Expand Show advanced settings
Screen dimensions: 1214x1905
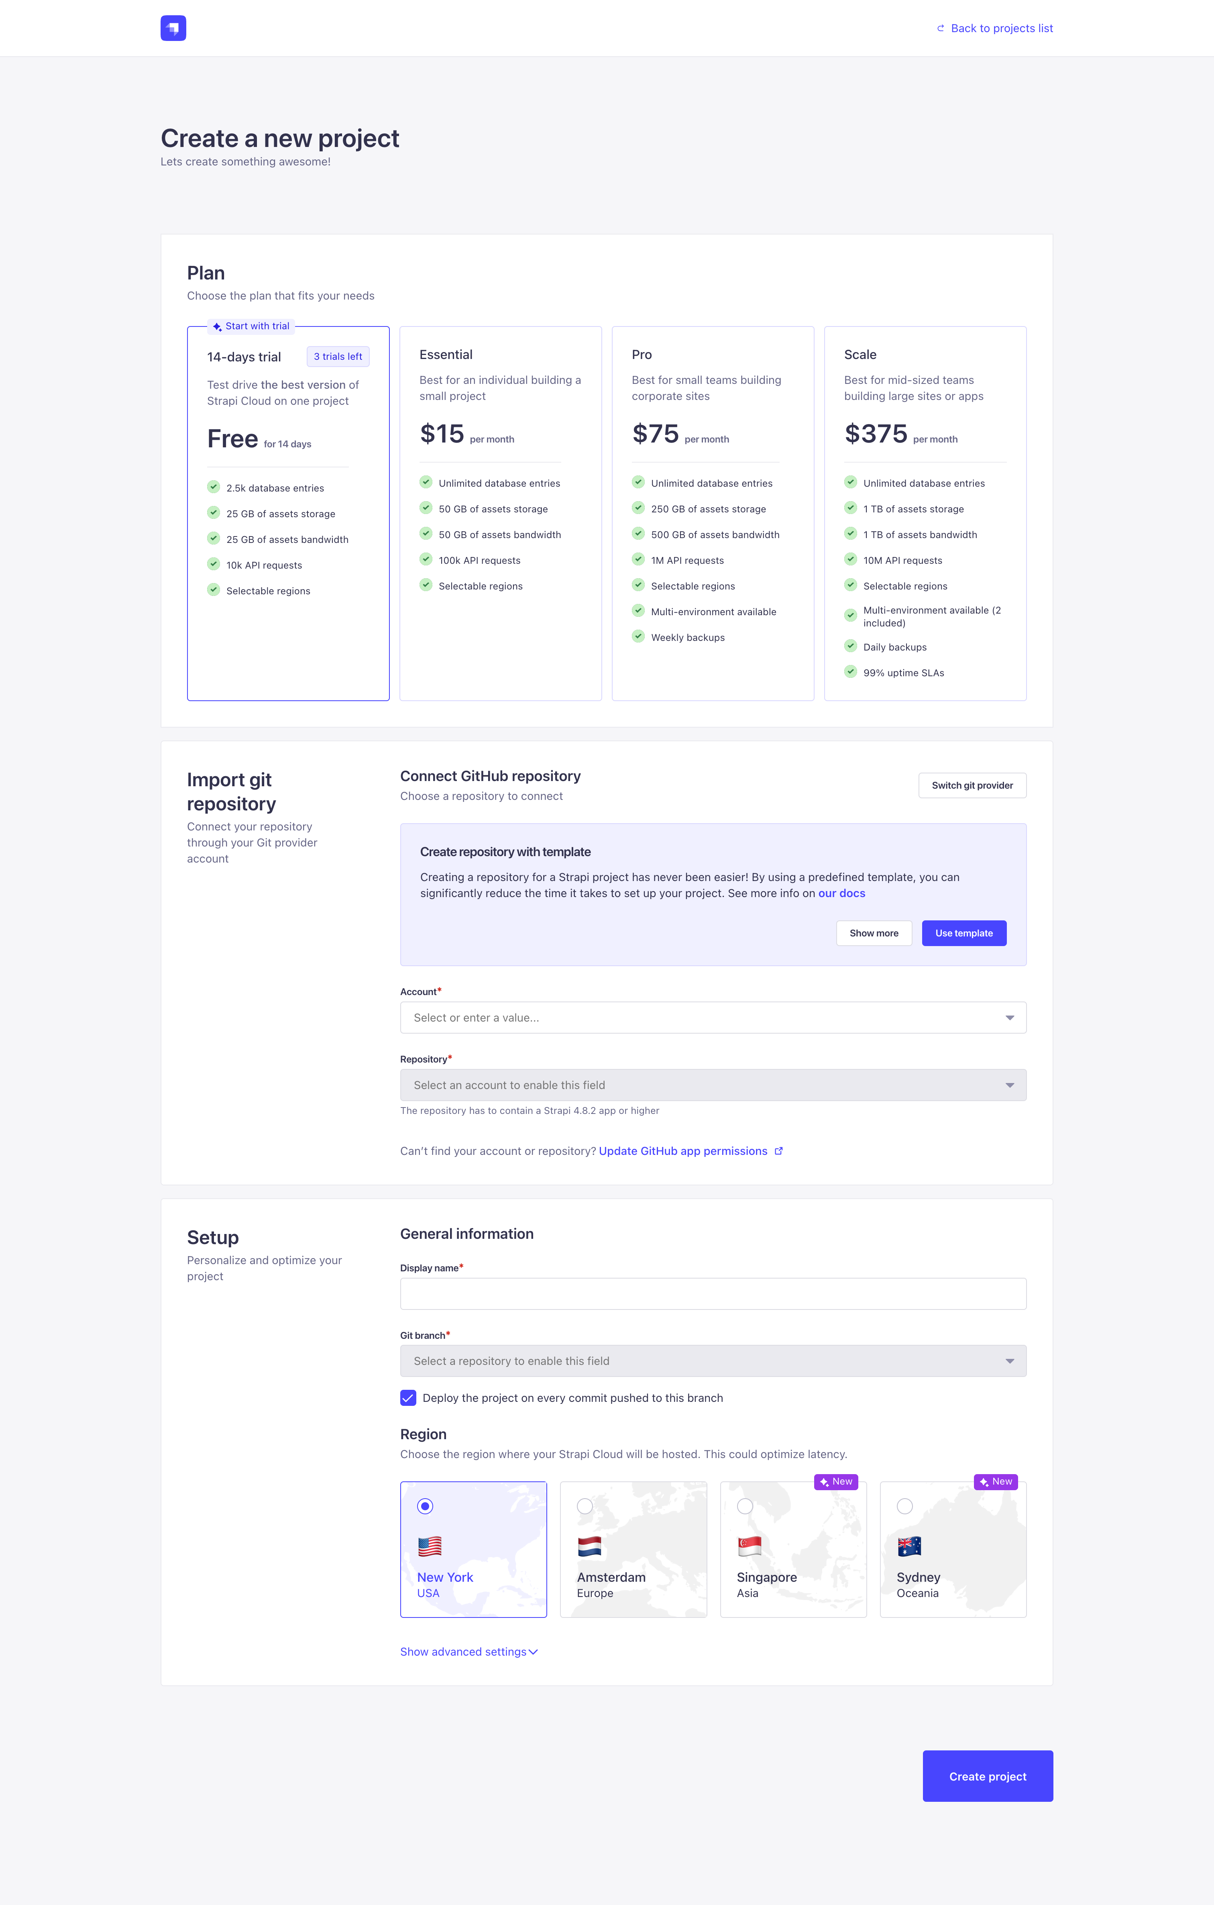pyautogui.click(x=468, y=1652)
